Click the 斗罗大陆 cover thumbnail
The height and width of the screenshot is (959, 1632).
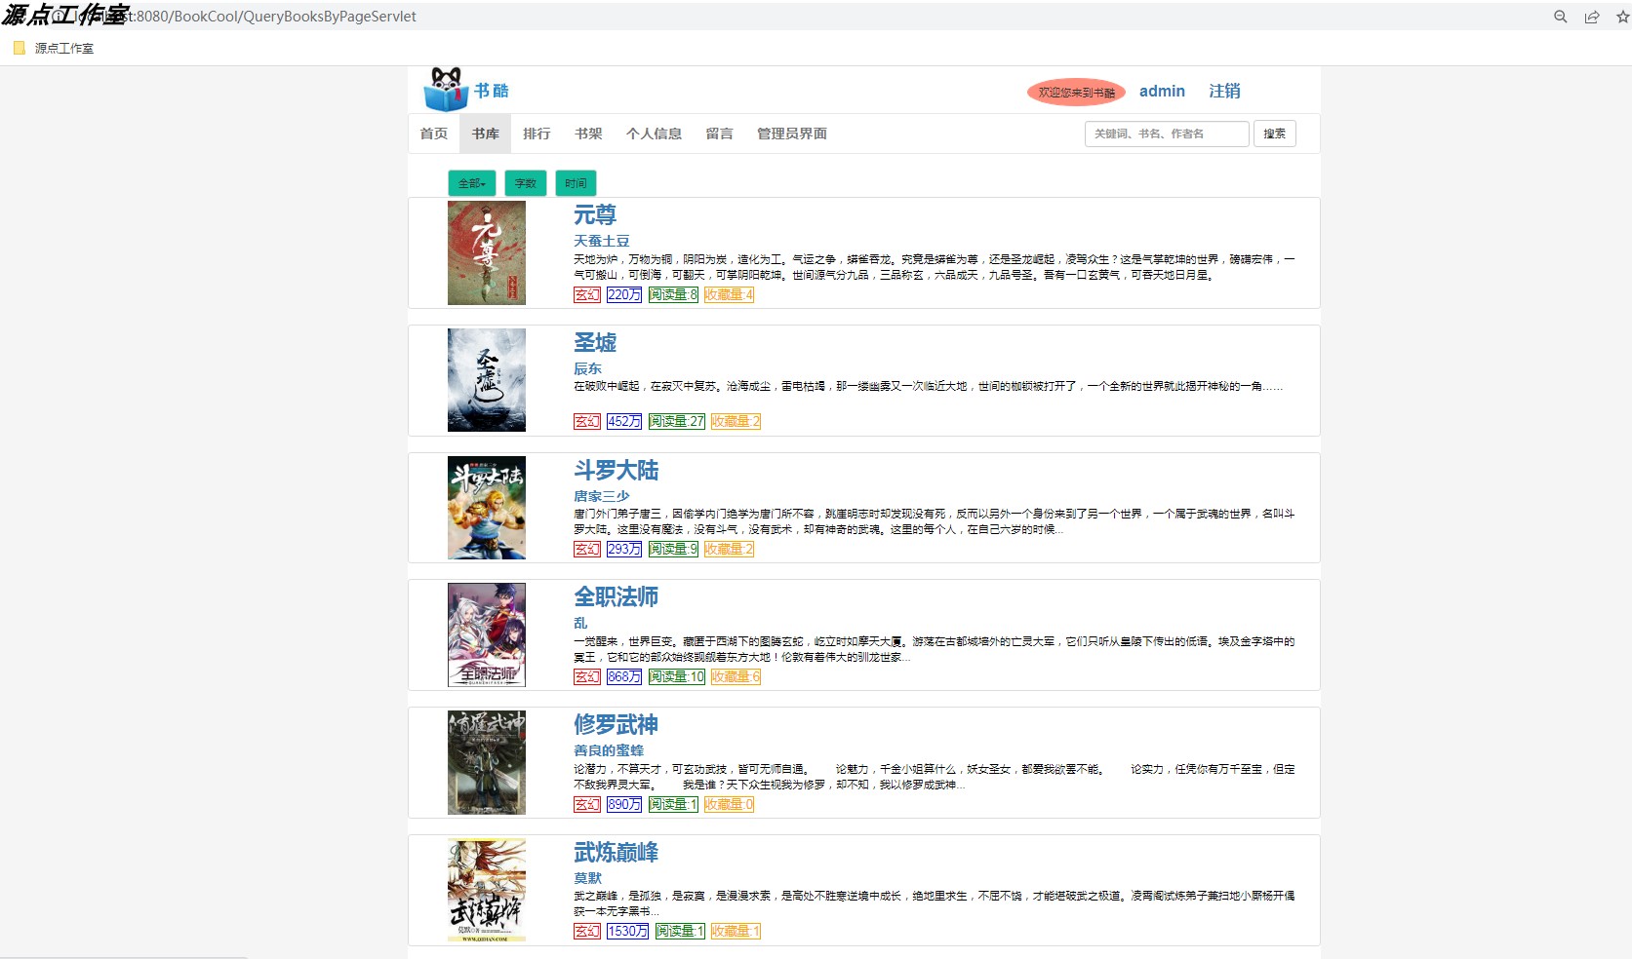coord(486,507)
